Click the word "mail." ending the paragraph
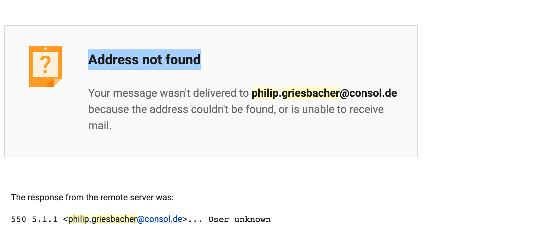Viewport: 551px width, 249px height. point(100,126)
